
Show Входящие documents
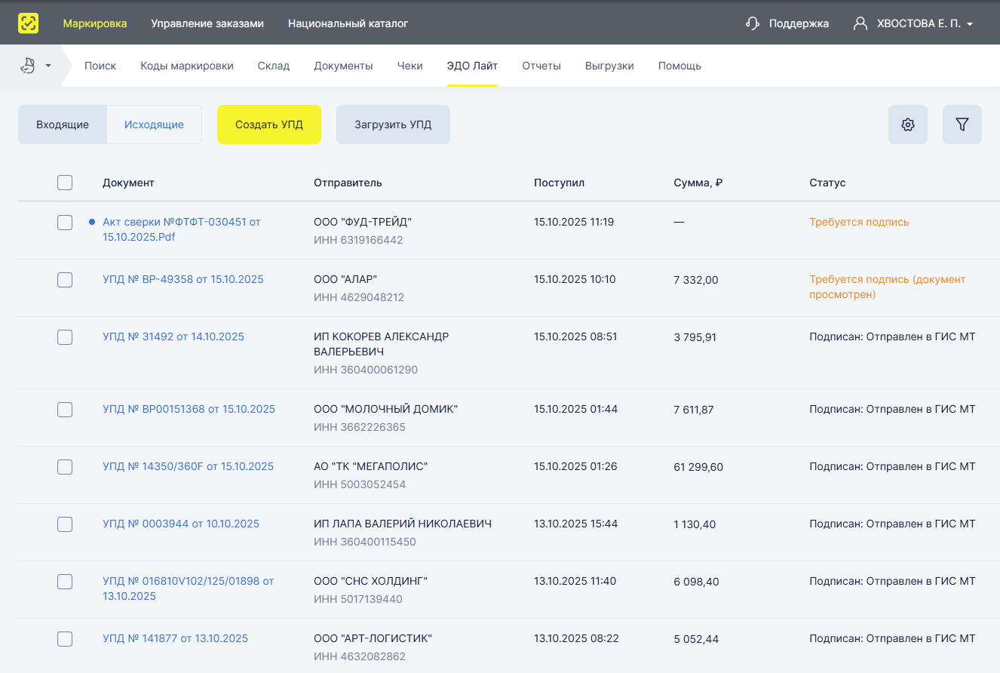point(63,124)
